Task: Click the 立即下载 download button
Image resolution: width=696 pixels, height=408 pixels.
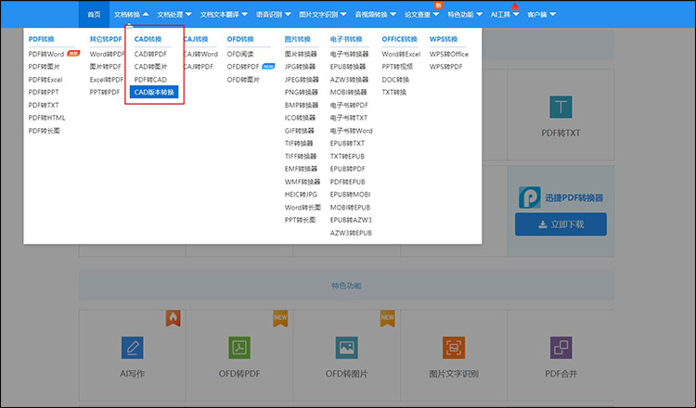Action: pos(561,224)
